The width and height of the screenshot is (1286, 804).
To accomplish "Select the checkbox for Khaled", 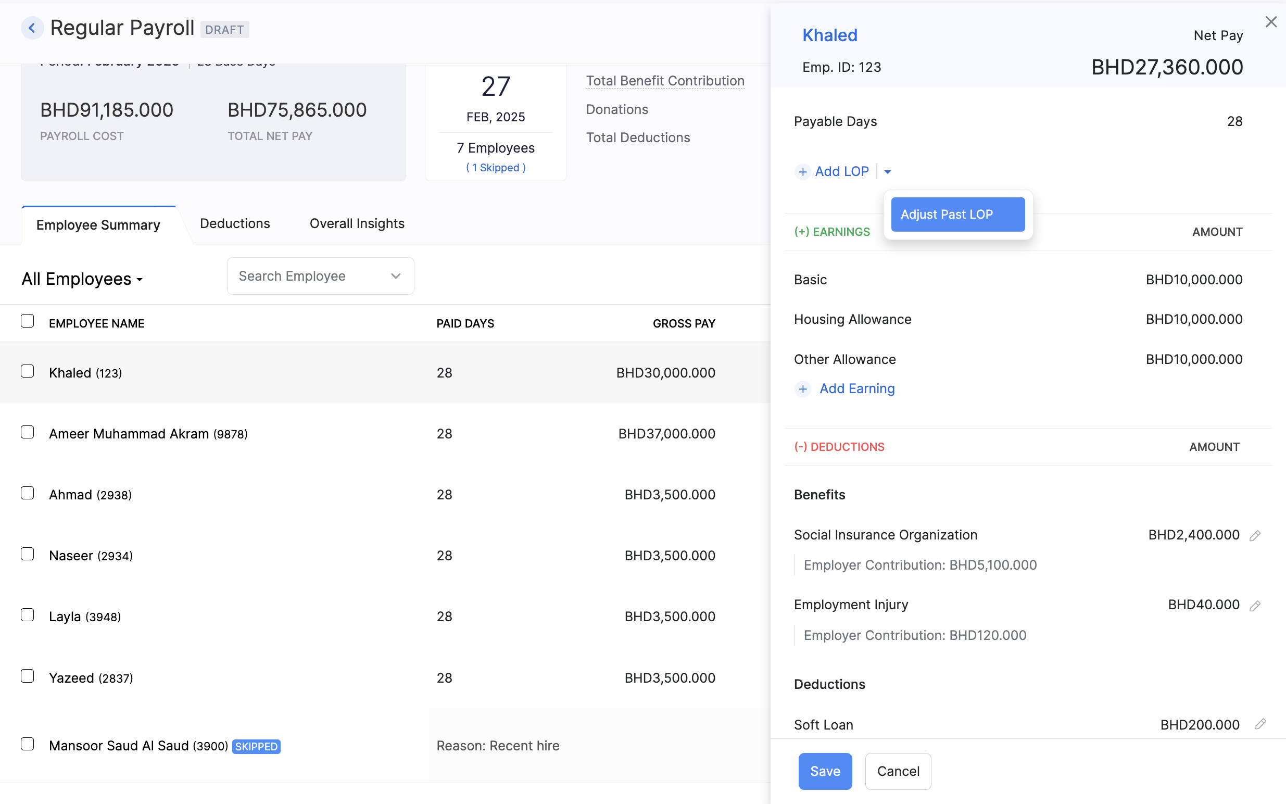I will (27, 371).
